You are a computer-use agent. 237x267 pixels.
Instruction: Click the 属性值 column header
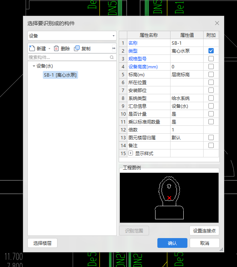pyautogui.click(x=187, y=35)
